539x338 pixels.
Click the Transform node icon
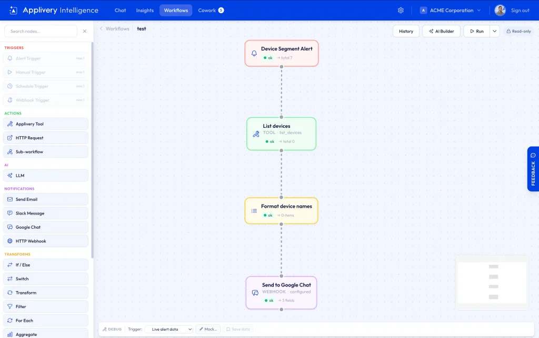10,293
